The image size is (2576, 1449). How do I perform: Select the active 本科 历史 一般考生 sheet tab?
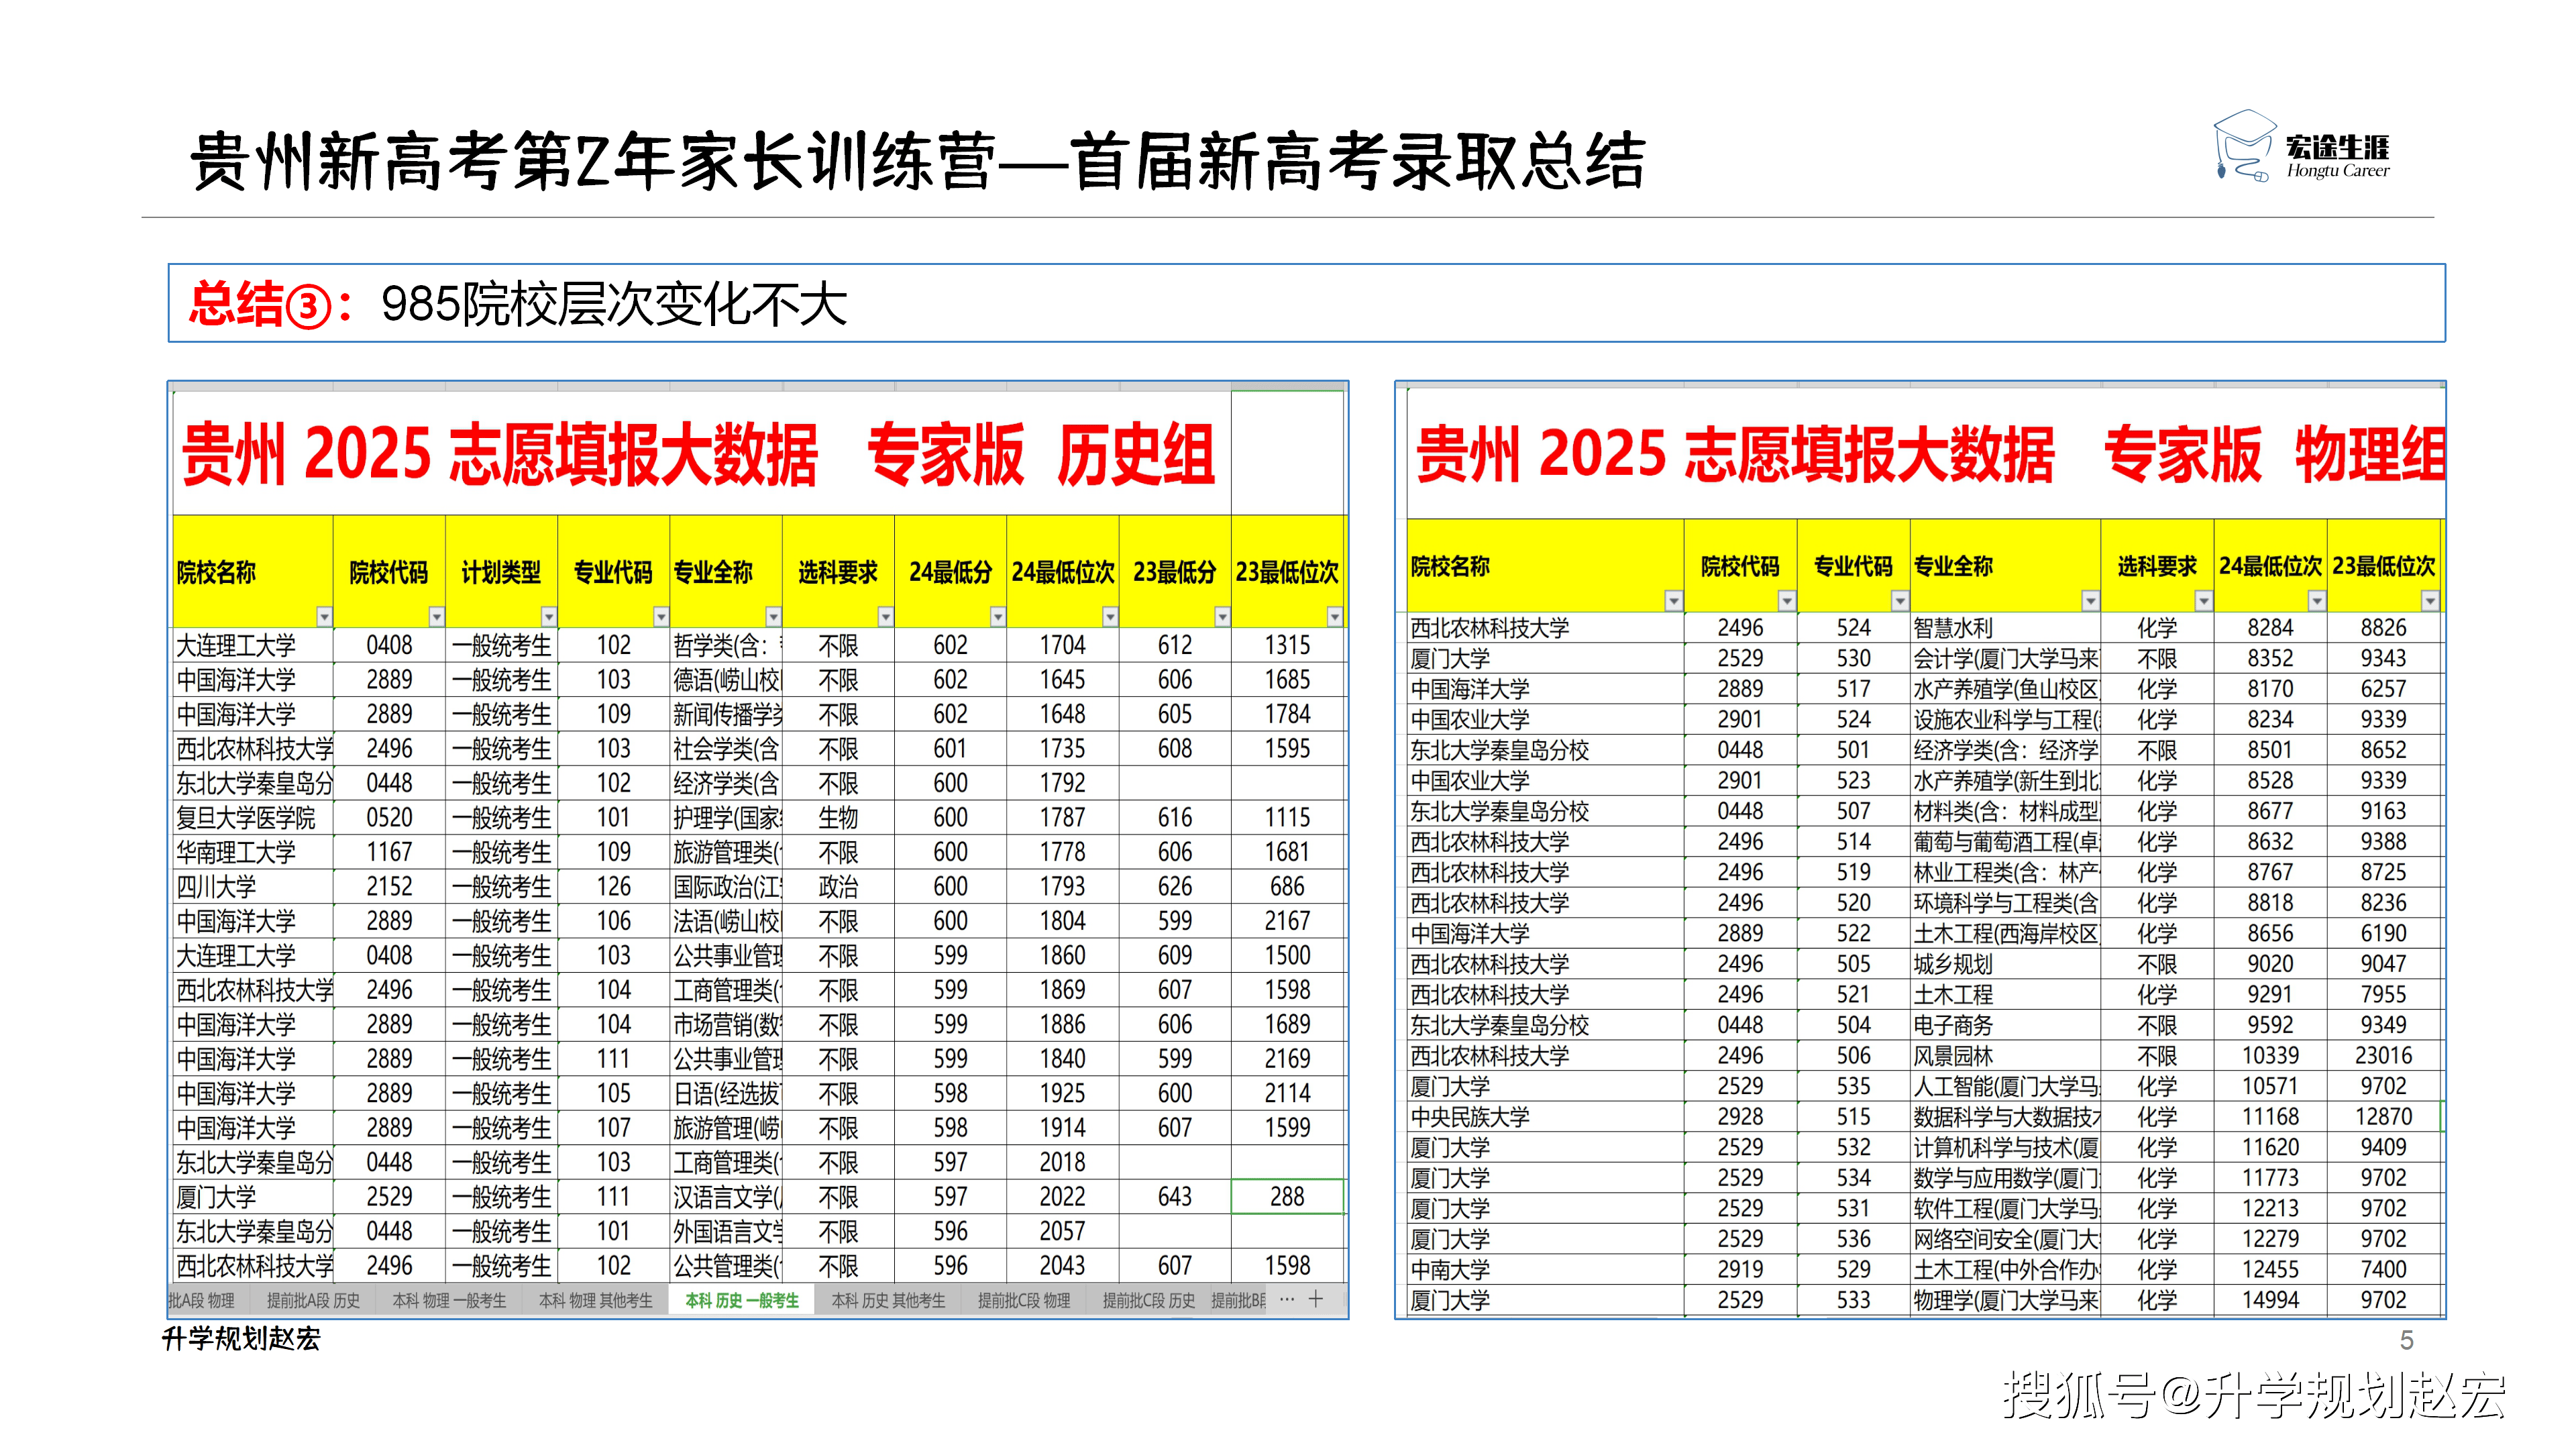coord(742,1301)
